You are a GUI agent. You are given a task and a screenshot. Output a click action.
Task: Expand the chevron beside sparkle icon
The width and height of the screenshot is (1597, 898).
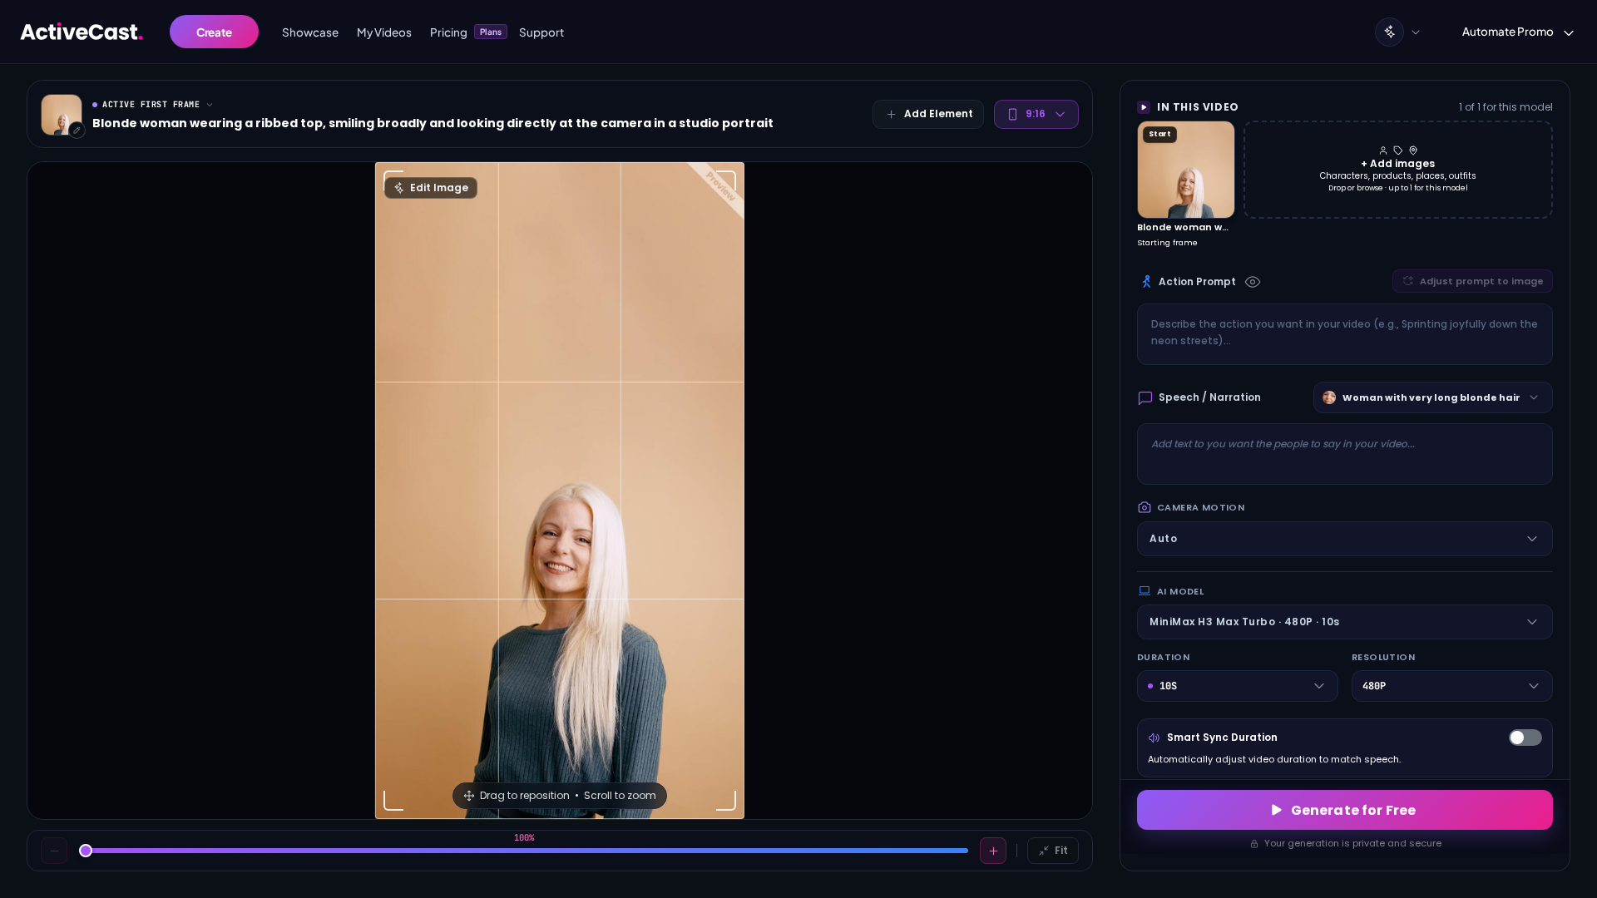pyautogui.click(x=1416, y=32)
